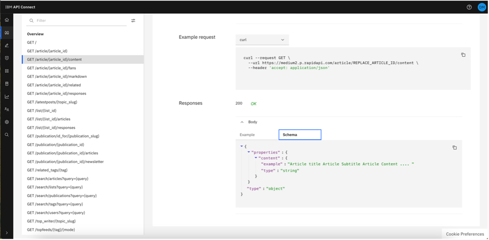Expand the sidebar with bottom chevron
Viewport: 489px width, 240px height.
[7, 233]
